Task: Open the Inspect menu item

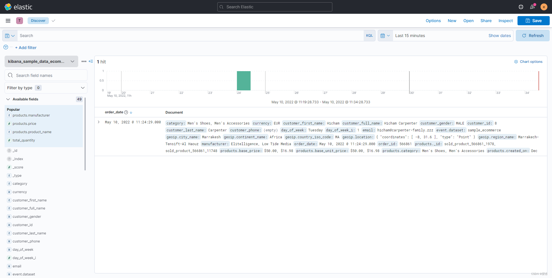Action: [x=505, y=20]
